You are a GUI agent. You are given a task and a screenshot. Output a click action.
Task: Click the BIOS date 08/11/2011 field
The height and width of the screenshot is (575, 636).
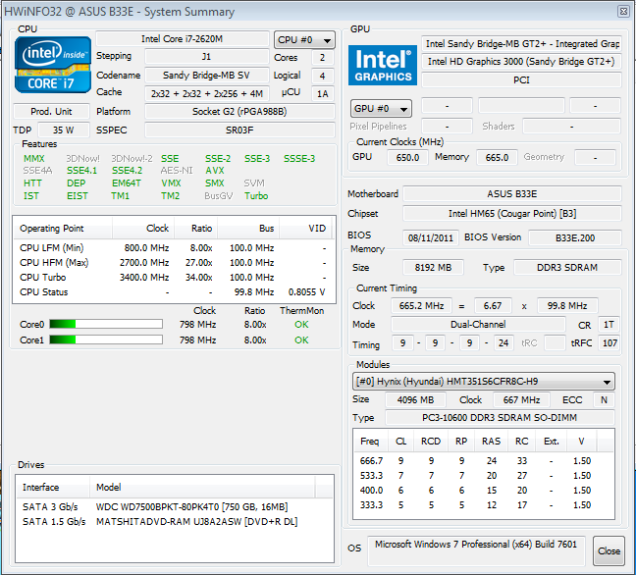pos(431,237)
